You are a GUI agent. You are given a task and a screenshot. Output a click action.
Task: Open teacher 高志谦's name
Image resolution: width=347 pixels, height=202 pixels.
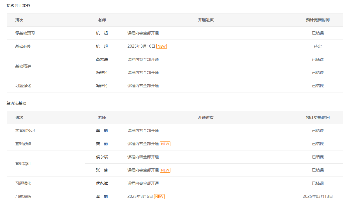point(102,59)
